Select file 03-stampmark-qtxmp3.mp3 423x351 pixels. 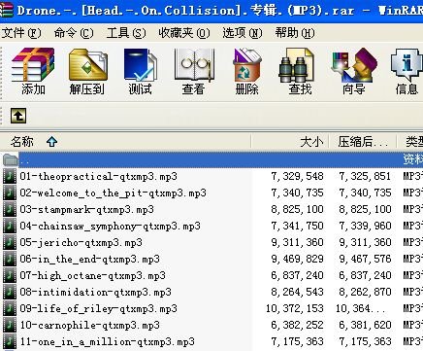click(x=87, y=209)
